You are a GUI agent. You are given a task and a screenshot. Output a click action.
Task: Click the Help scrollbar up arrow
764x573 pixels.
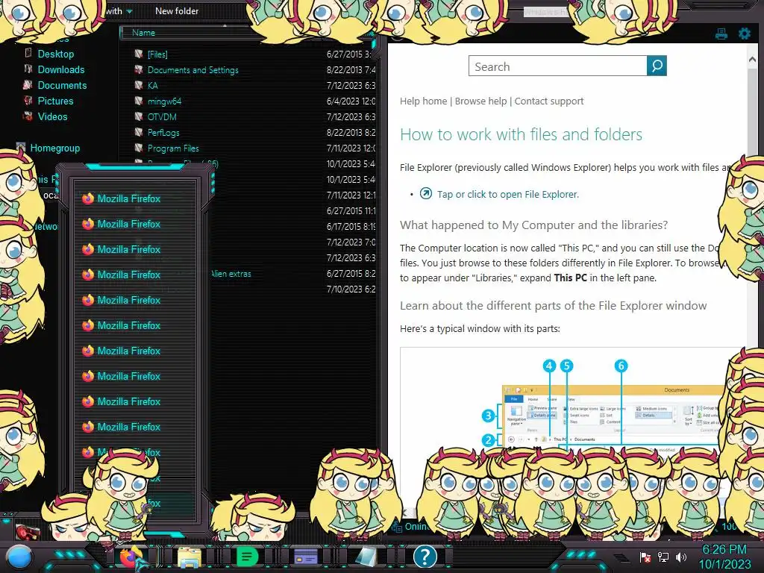tap(752, 59)
